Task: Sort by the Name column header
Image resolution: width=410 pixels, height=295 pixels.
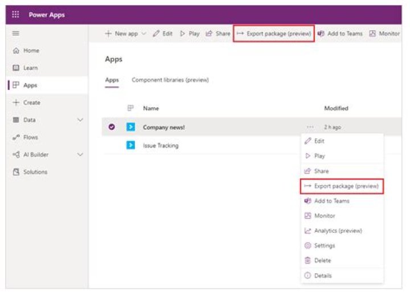Action: click(151, 108)
